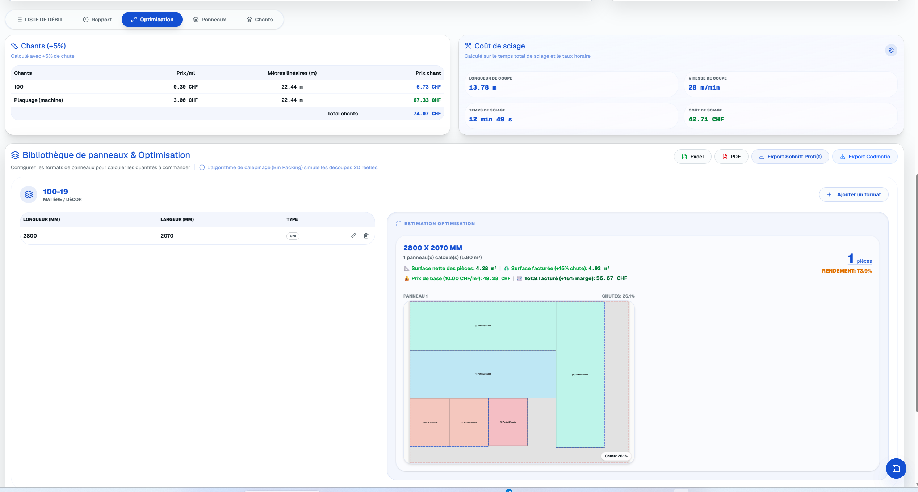Select the pink Porte G/haute piece
The height and width of the screenshot is (492, 918).
[508, 422]
